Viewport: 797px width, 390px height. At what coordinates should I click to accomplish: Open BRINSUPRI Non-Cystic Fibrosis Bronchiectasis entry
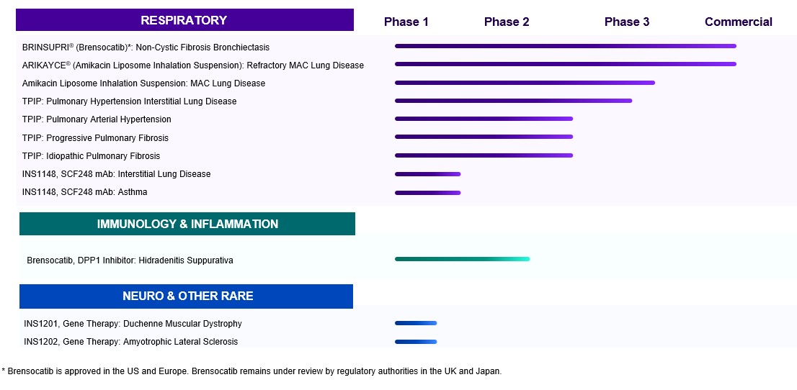tap(146, 47)
